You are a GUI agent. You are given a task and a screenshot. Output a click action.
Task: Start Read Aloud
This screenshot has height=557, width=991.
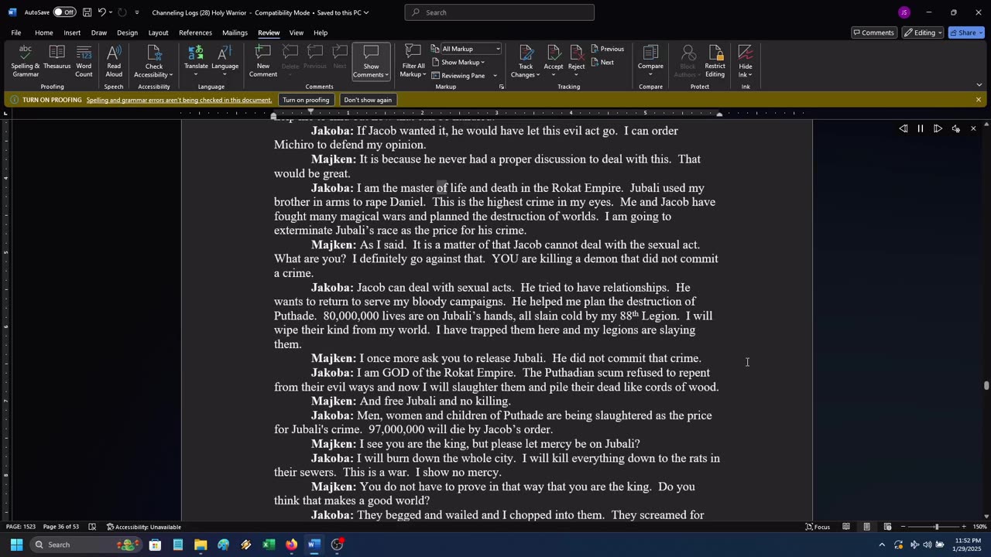[x=114, y=61]
